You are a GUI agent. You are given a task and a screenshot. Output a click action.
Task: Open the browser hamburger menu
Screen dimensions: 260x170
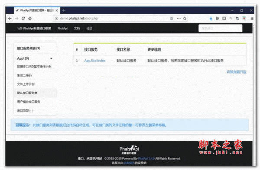tap(252, 18)
